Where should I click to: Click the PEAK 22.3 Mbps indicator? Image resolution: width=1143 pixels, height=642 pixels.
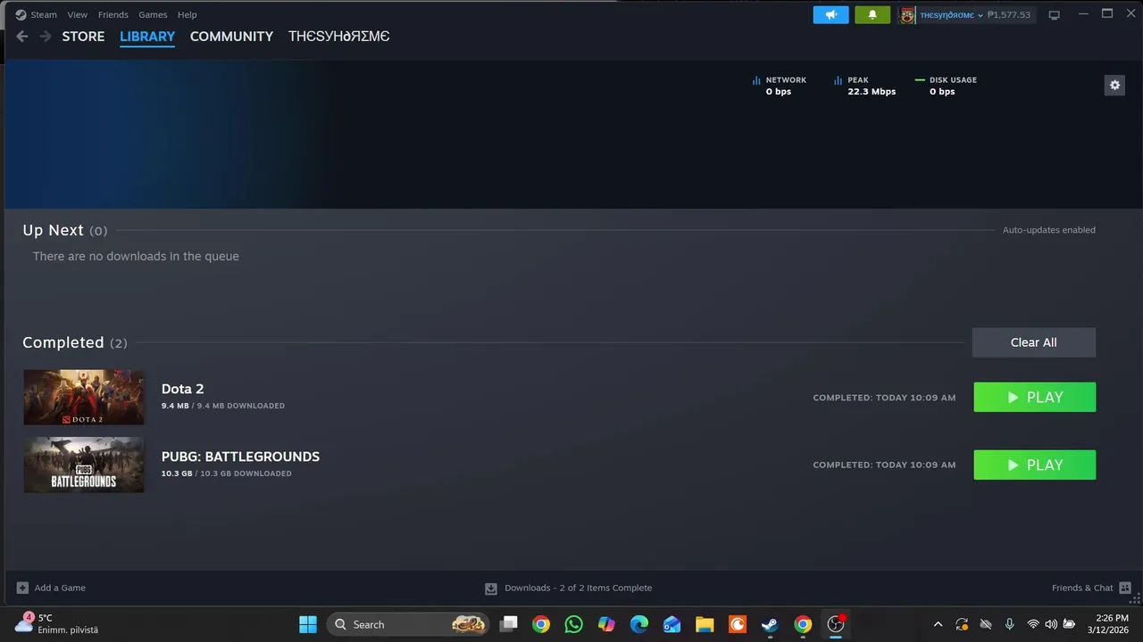tap(864, 86)
